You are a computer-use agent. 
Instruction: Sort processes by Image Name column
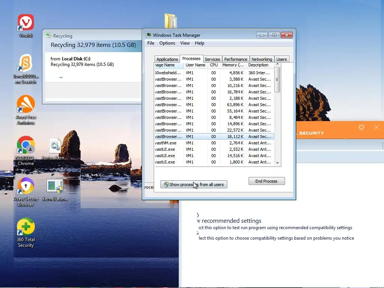[x=169, y=65]
